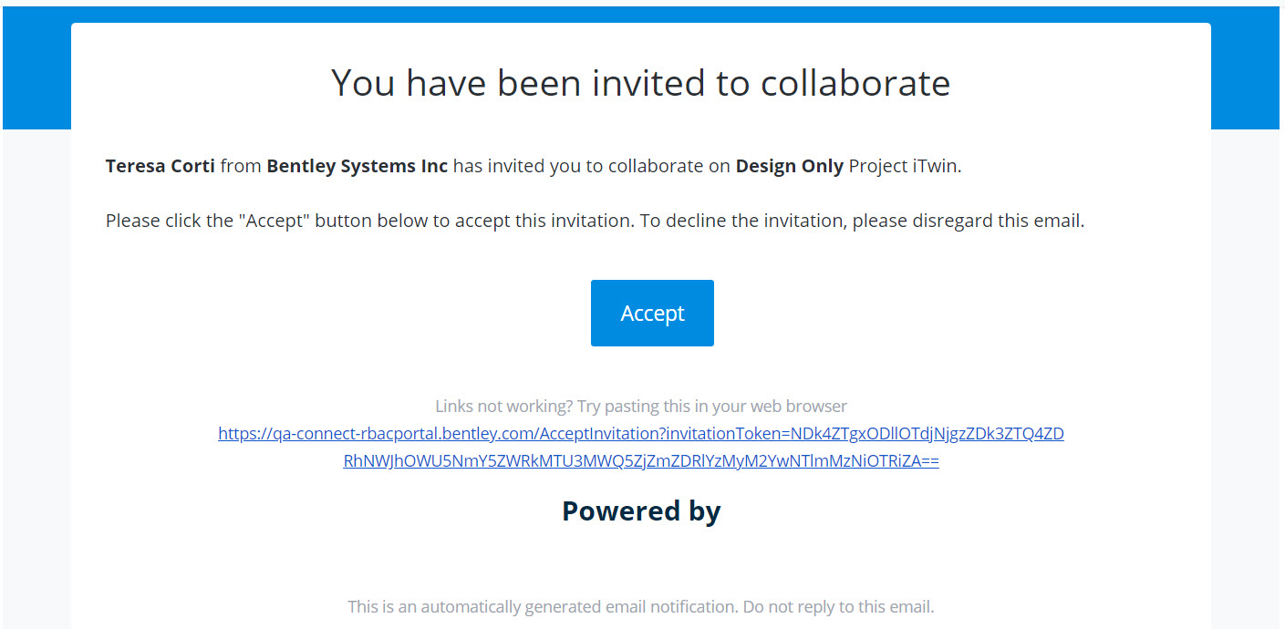Click the bold Design Only project name
The width and height of the screenshot is (1285, 629).
(789, 166)
